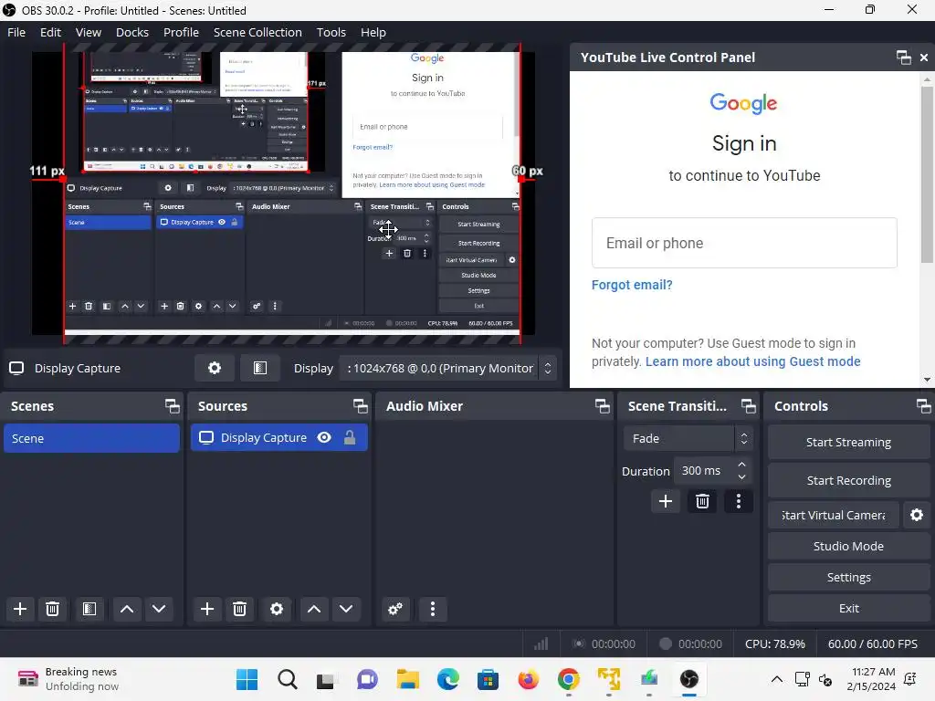Open OBS Settings button
The height and width of the screenshot is (701, 935).
pos(848,577)
